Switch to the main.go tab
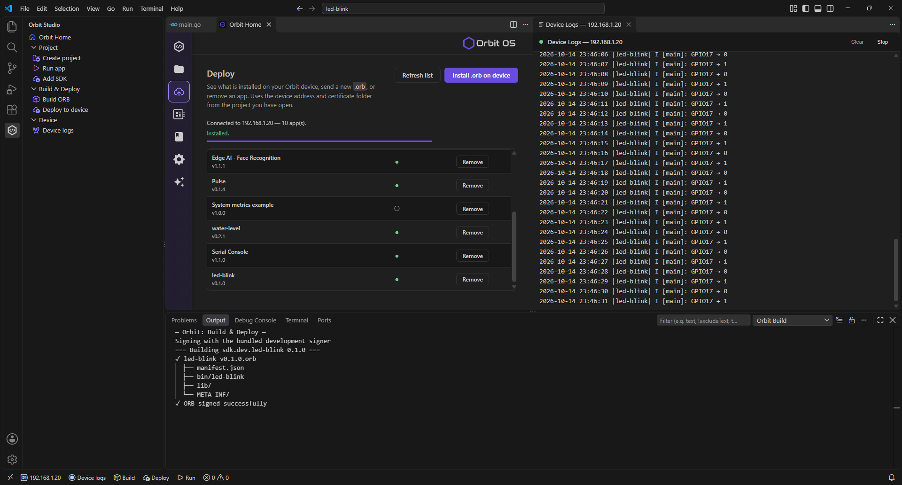The height and width of the screenshot is (485, 902). pyautogui.click(x=189, y=24)
